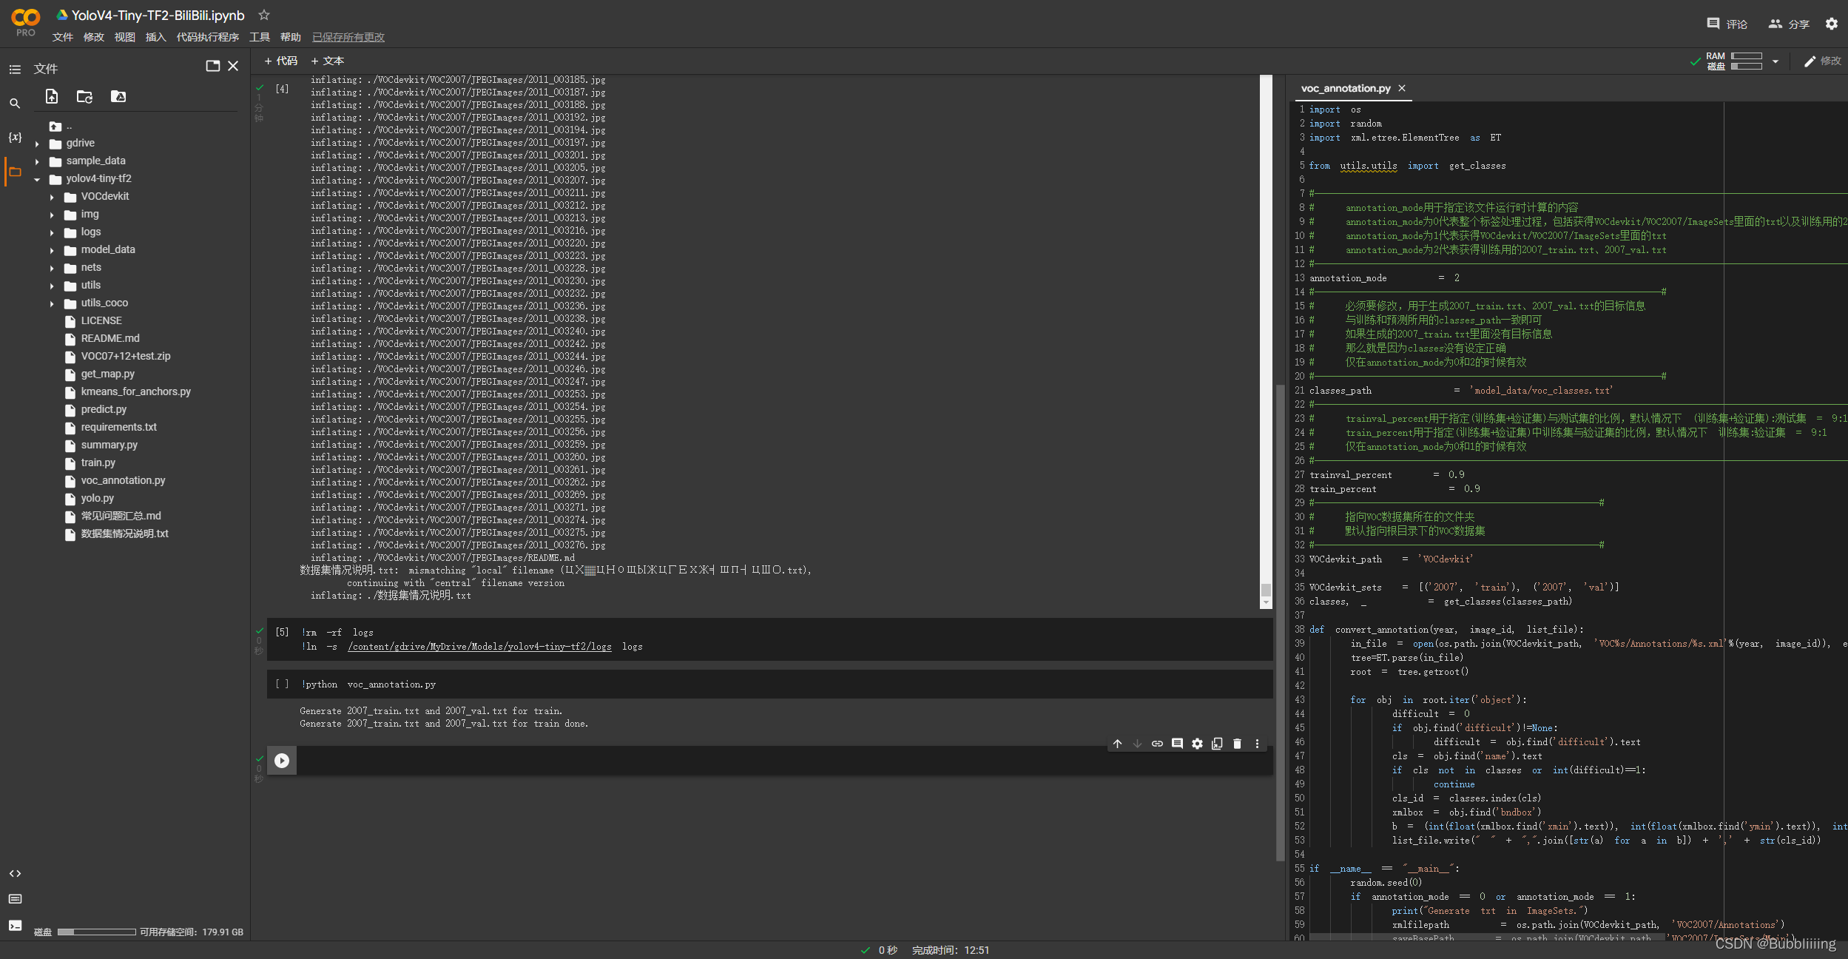Open the search icon in the left sidebar

pyautogui.click(x=15, y=104)
